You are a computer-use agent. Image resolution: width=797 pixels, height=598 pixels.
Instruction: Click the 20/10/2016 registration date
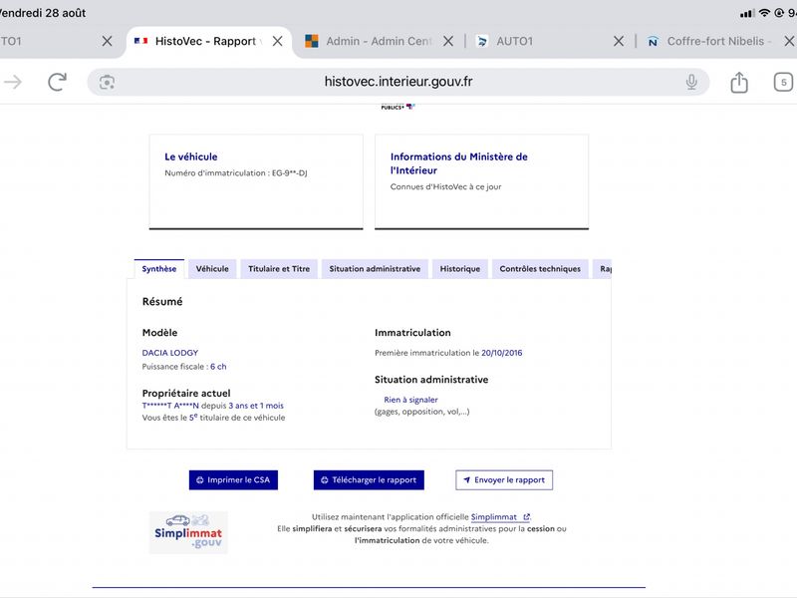point(502,353)
